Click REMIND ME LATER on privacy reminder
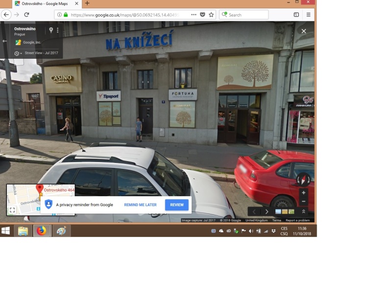This screenshot has height=301, width=392. [x=140, y=205]
